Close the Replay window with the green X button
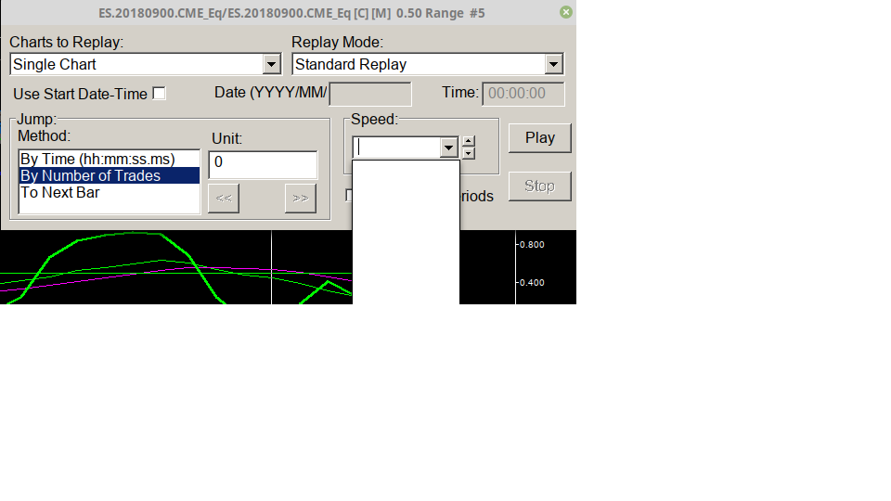Viewport: 891px width, 501px height. [565, 12]
